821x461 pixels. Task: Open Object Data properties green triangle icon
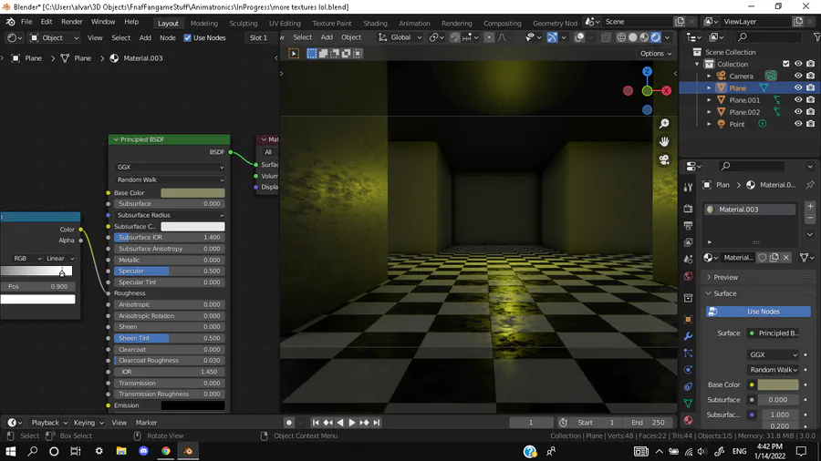coord(688,403)
